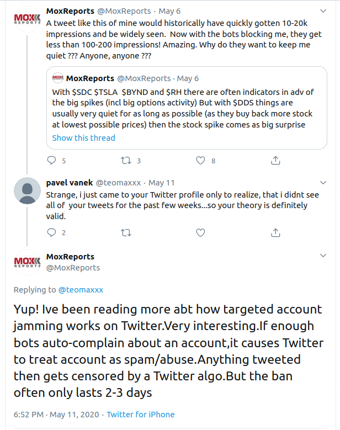The height and width of the screenshot is (430, 340).
Task: Open MoxReports avatar on the top tweet
Action: [26, 19]
